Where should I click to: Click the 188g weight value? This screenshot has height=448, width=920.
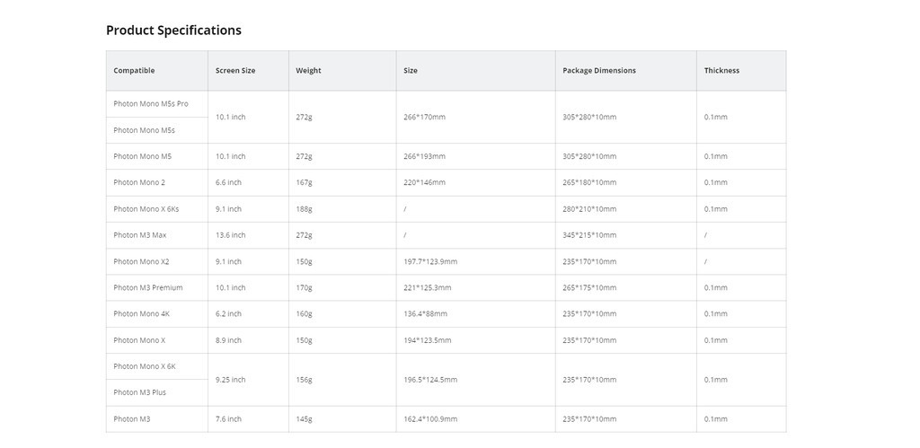pyautogui.click(x=304, y=209)
